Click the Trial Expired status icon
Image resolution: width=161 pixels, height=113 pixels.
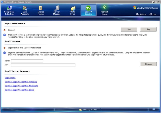click(5, 48)
